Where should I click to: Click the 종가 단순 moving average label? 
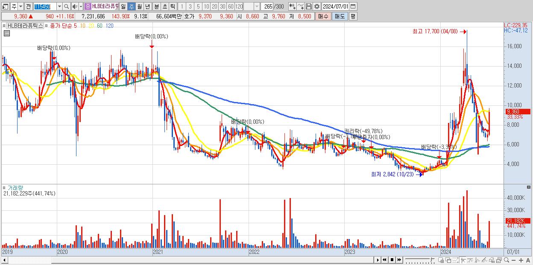tap(61, 26)
